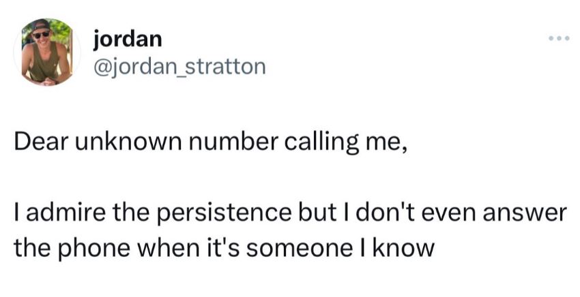Open jordan's round profile picture
This screenshot has width=580, height=297.
[47, 52]
